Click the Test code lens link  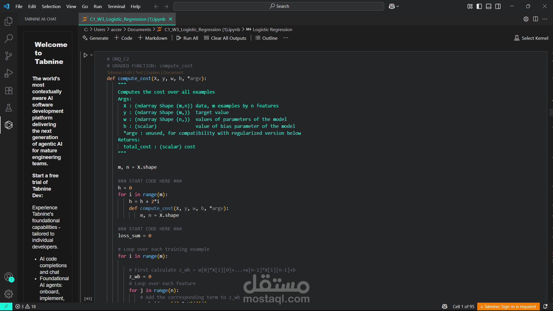pos(139,73)
